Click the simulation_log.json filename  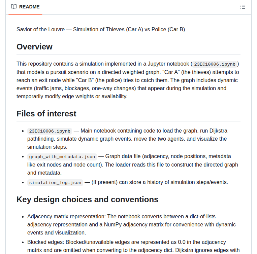click(x=55, y=182)
